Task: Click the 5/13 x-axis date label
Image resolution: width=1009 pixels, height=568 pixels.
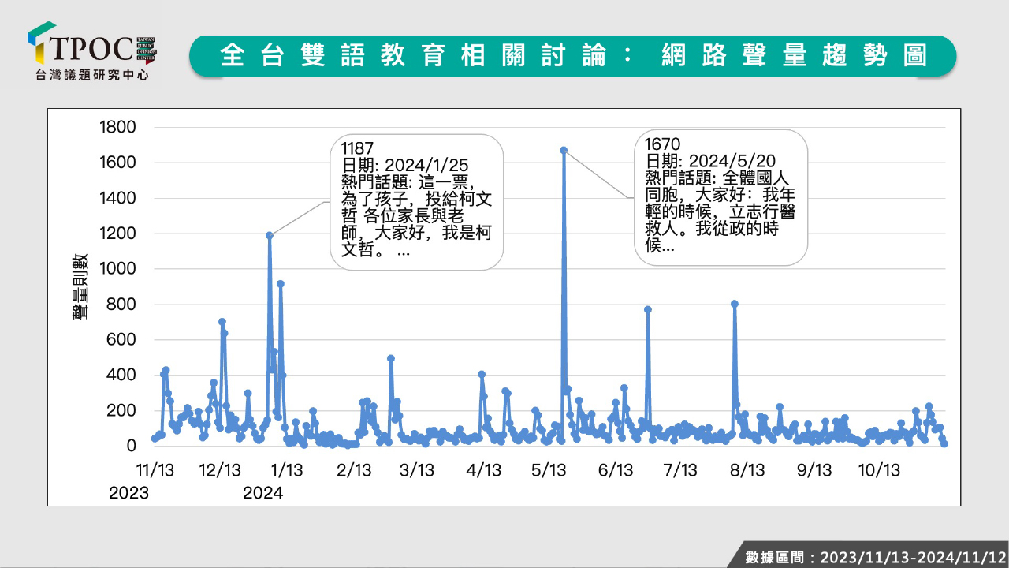Action: click(x=549, y=470)
